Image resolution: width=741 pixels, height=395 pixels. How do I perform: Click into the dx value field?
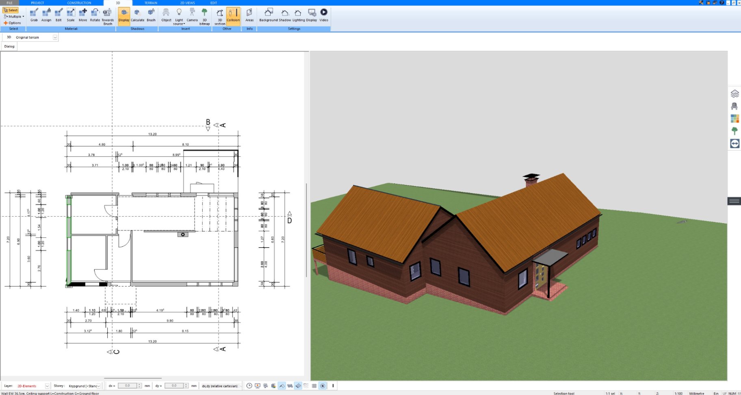pyautogui.click(x=127, y=386)
